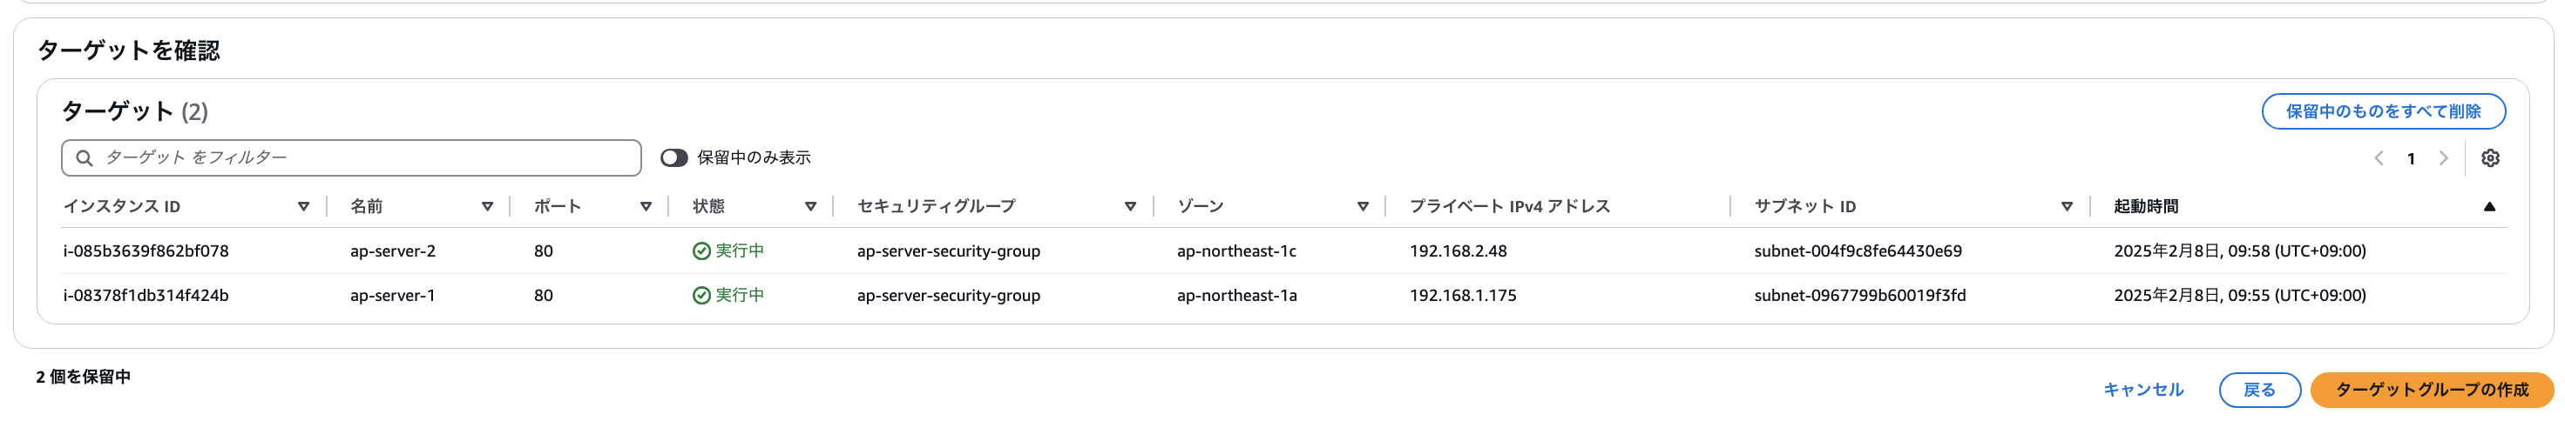The image size is (2565, 421).
Task: Sort by ポート column arrow
Action: [646, 206]
